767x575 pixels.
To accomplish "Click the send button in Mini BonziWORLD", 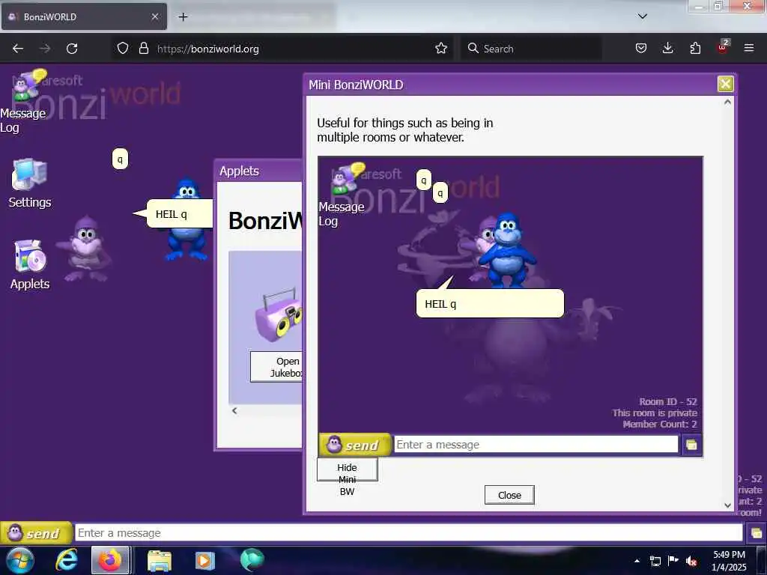I will [x=354, y=445].
